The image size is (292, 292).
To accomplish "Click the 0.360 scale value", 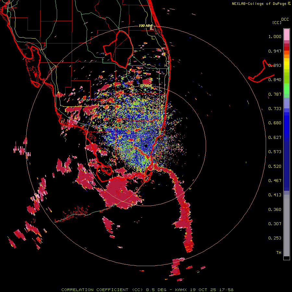I will click(275, 210).
